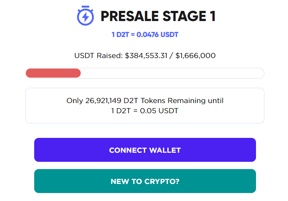Click the $384,553.31 raised amount
The height and width of the screenshot is (201, 288).
[146, 56]
